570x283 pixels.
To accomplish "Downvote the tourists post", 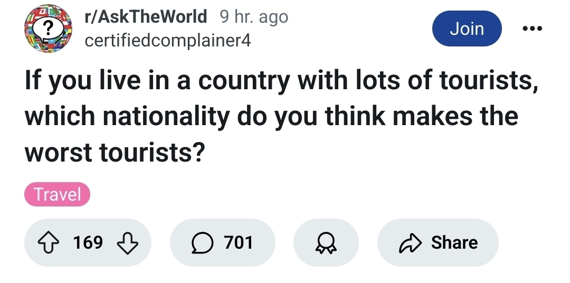I will pyautogui.click(x=126, y=242).
